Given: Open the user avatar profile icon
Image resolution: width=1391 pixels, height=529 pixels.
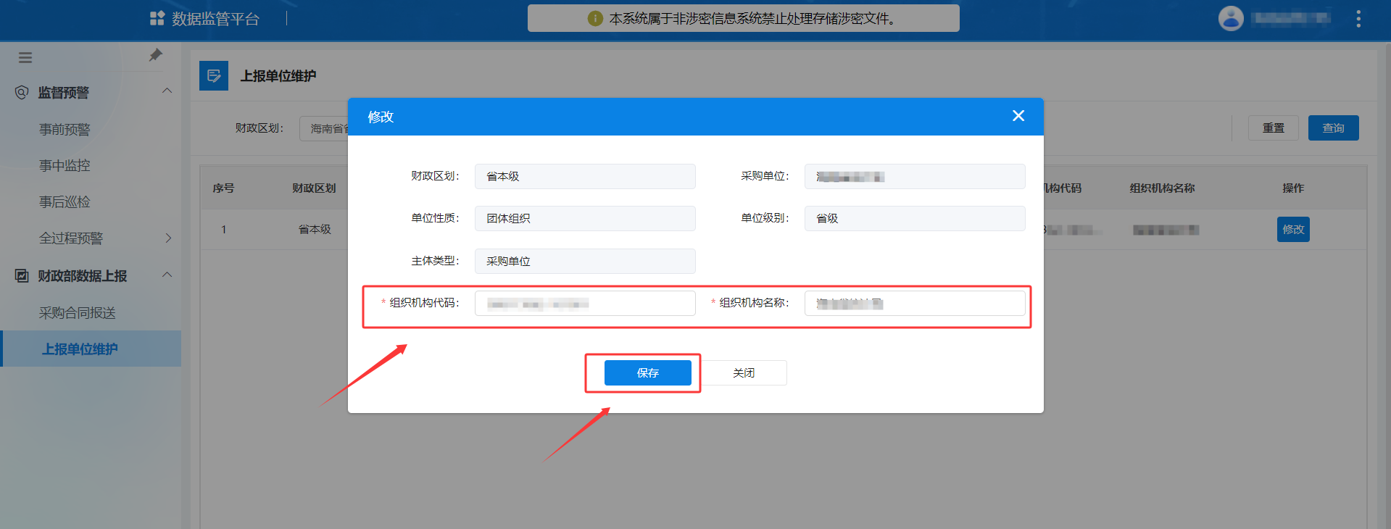Looking at the screenshot, I should (x=1230, y=19).
